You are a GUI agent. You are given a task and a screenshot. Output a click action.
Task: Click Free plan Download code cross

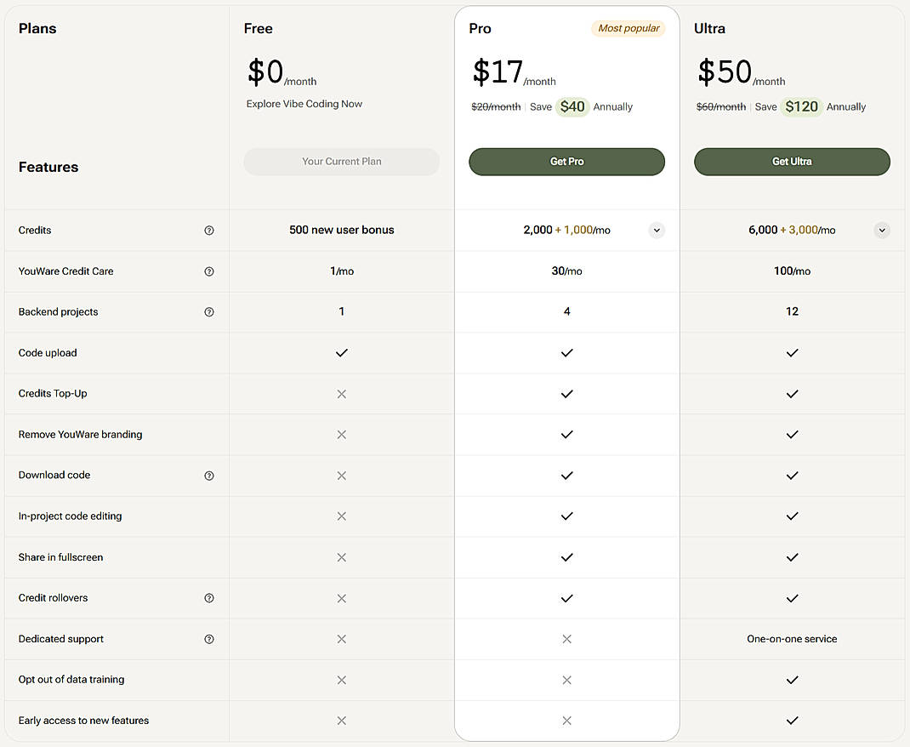342,476
